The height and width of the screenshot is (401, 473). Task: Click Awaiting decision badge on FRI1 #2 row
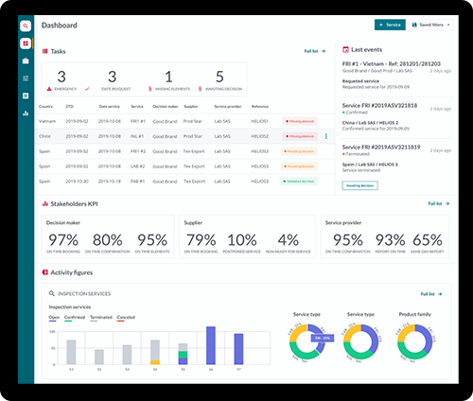pyautogui.click(x=299, y=151)
